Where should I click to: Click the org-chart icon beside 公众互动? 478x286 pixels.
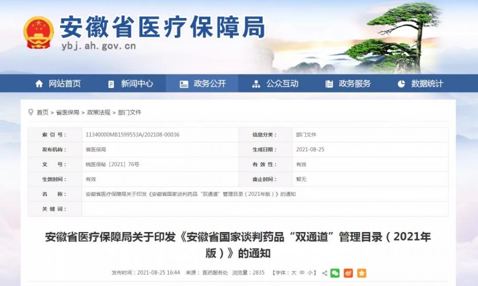(x=256, y=84)
